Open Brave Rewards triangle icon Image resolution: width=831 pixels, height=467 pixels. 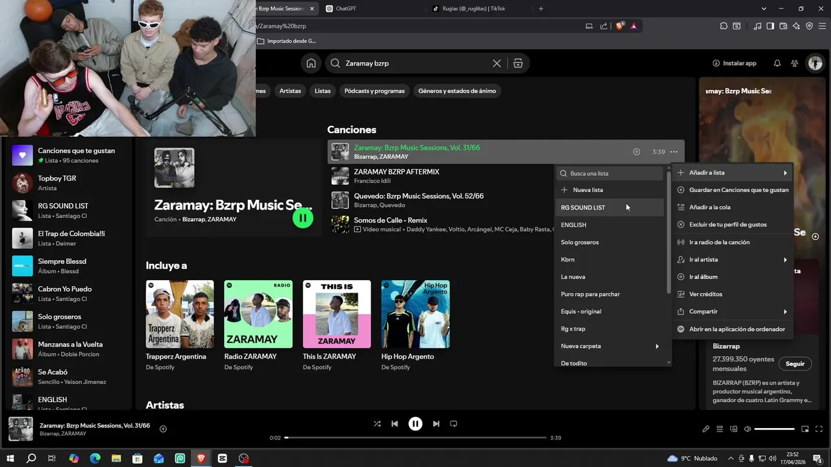(x=634, y=26)
